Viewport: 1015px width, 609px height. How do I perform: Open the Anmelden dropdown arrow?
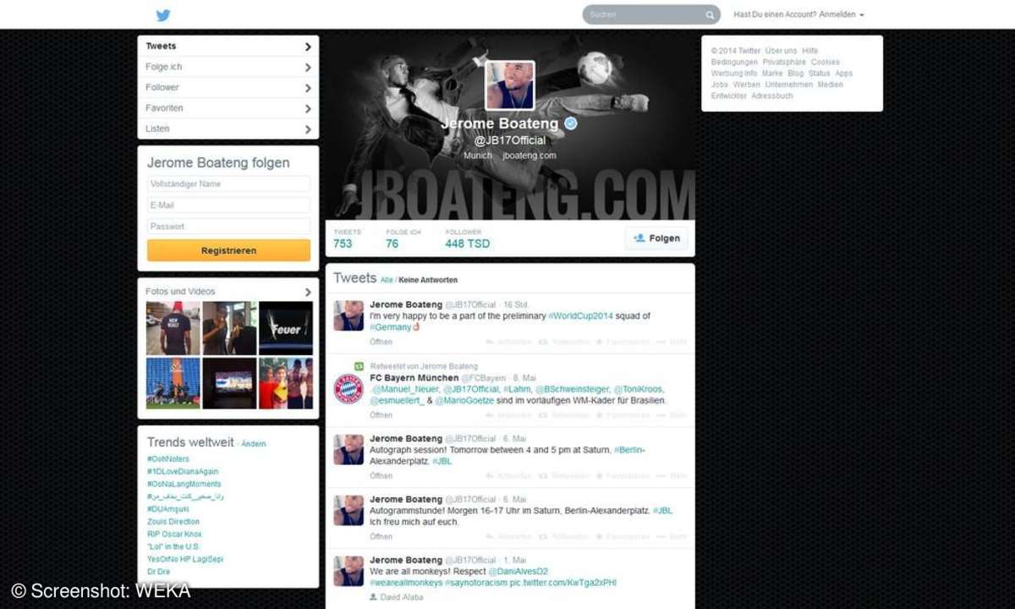click(x=863, y=14)
